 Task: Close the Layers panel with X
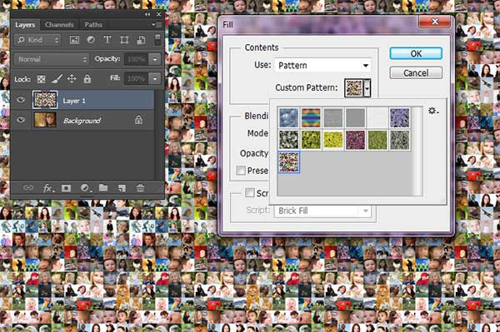[159, 14]
